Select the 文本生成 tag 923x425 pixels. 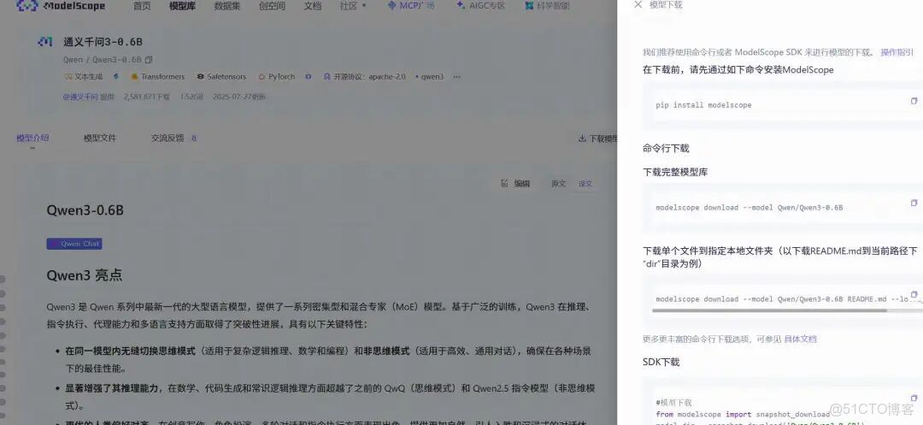pyautogui.click(x=83, y=76)
